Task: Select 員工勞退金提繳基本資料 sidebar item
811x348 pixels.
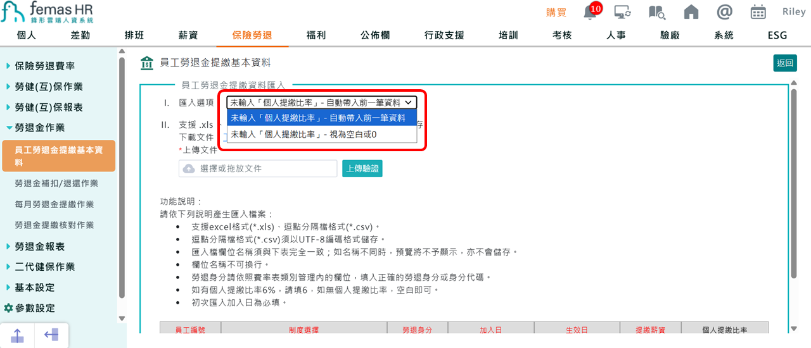Action: coord(58,156)
